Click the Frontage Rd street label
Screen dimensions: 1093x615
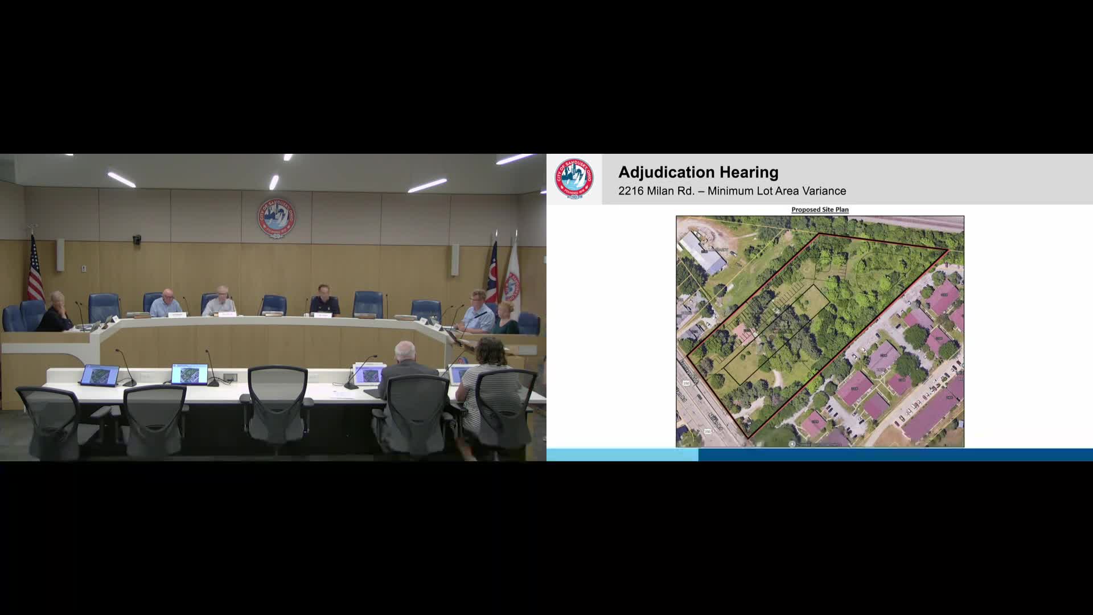(689, 371)
